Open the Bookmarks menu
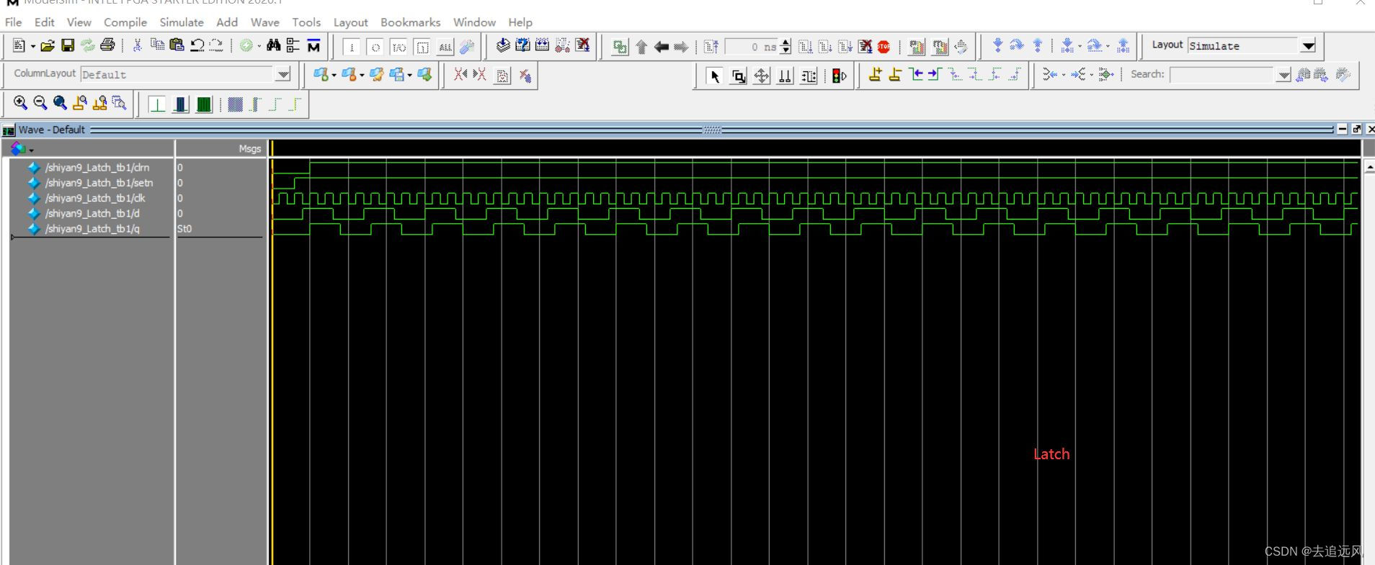Image resolution: width=1375 pixels, height=565 pixels. (410, 22)
